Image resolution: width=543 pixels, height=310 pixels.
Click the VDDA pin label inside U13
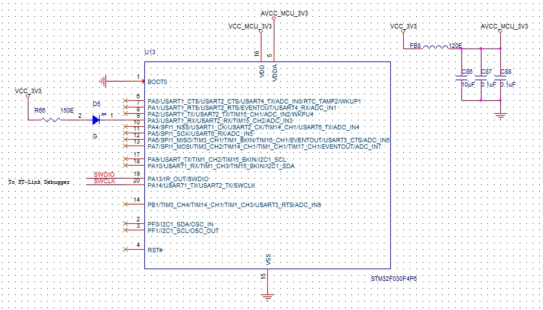point(275,73)
